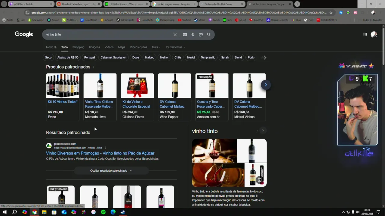Apply the Tempranillo filter chip
Screen dimensions: 385x216
pos(208,57)
